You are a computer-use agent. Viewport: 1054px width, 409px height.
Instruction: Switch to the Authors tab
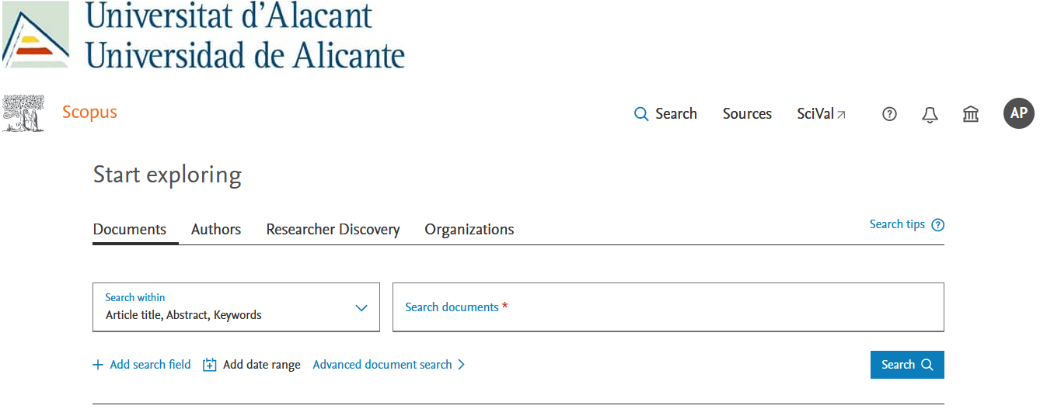(x=216, y=230)
